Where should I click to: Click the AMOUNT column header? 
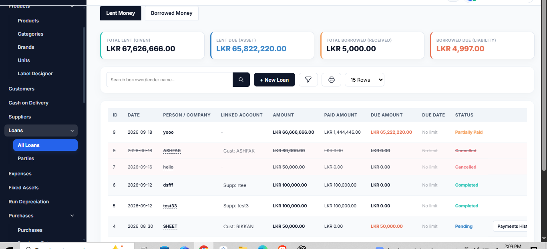pyautogui.click(x=283, y=115)
